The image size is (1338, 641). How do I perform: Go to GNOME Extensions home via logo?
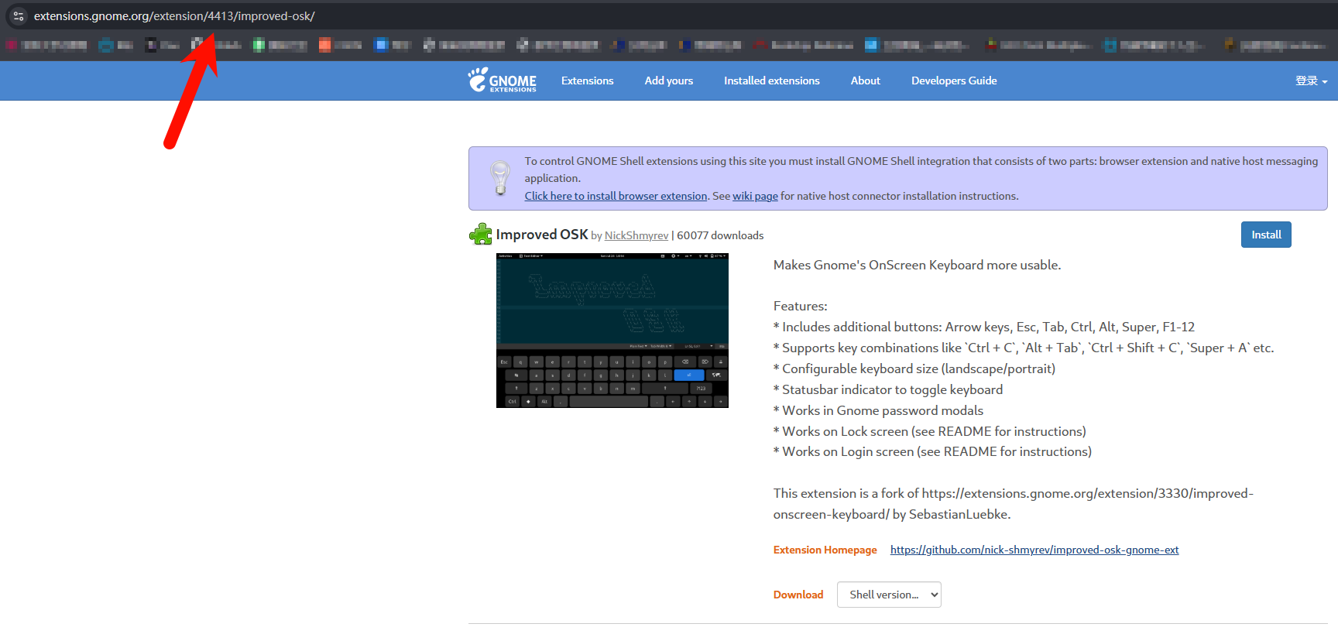pyautogui.click(x=502, y=80)
